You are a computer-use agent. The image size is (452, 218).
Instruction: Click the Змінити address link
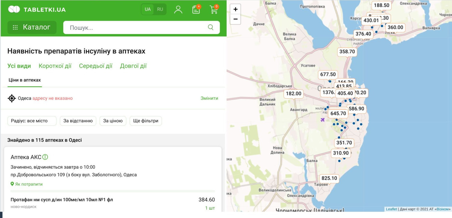point(209,98)
